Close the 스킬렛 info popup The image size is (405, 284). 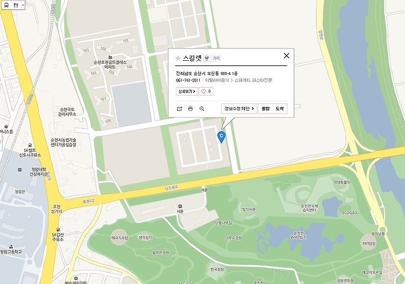coord(286,56)
